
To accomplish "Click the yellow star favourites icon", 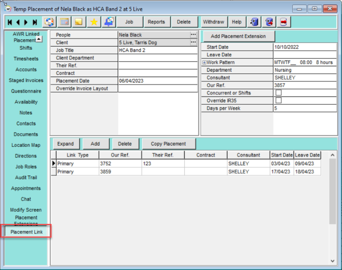I will [x=94, y=22].
